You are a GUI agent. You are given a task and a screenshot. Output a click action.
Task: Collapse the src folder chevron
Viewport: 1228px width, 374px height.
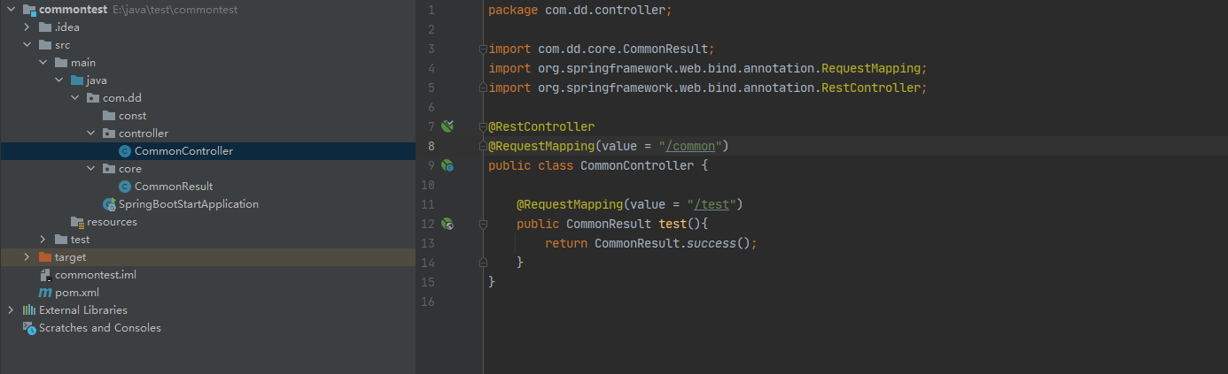coord(27,45)
